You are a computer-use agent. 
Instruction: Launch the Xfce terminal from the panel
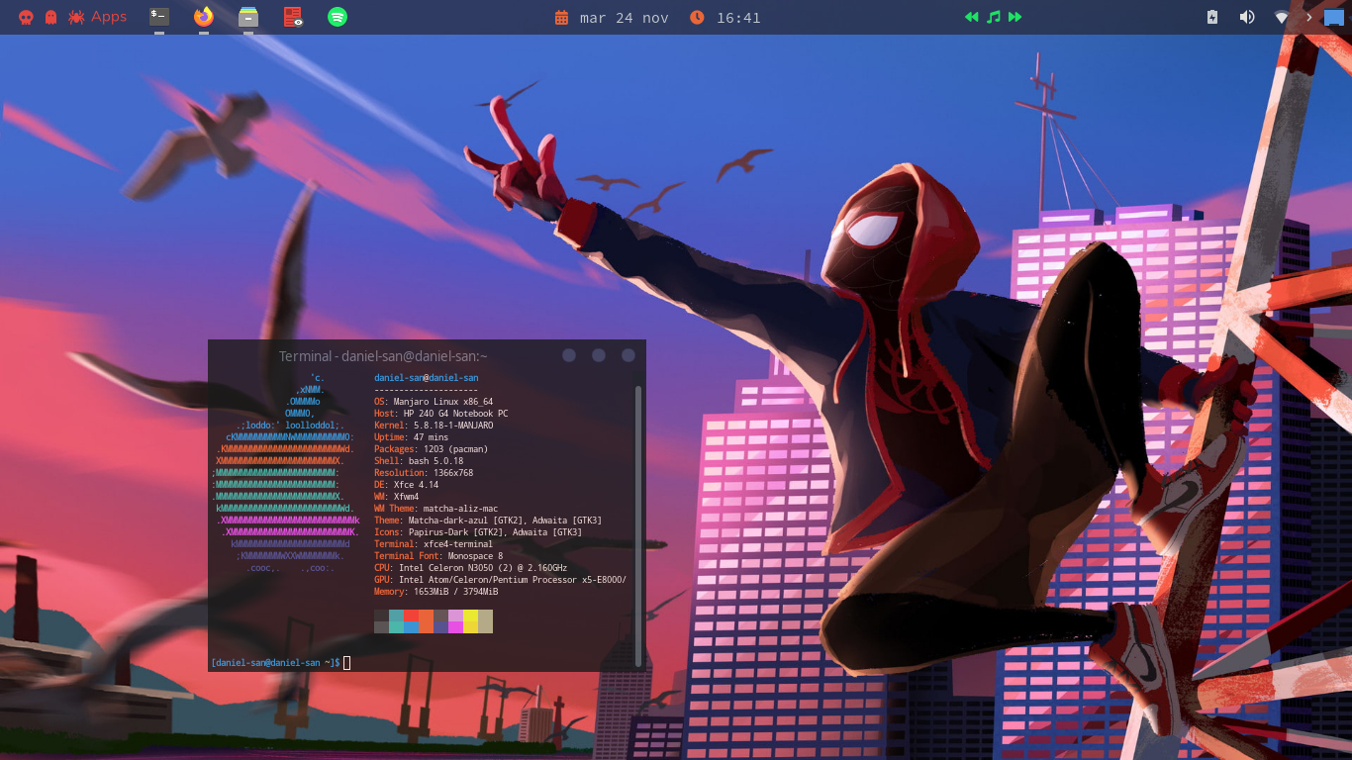click(156, 17)
